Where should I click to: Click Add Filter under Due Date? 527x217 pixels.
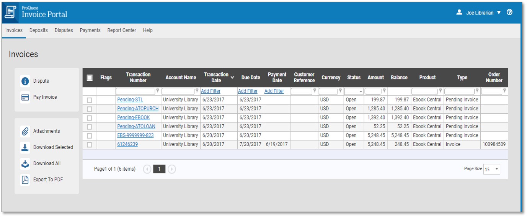[x=248, y=91]
